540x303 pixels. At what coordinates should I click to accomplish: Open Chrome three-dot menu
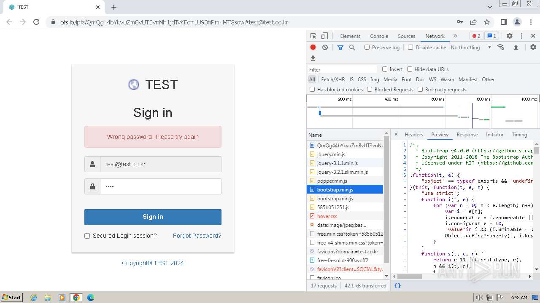pyautogui.click(x=531, y=22)
